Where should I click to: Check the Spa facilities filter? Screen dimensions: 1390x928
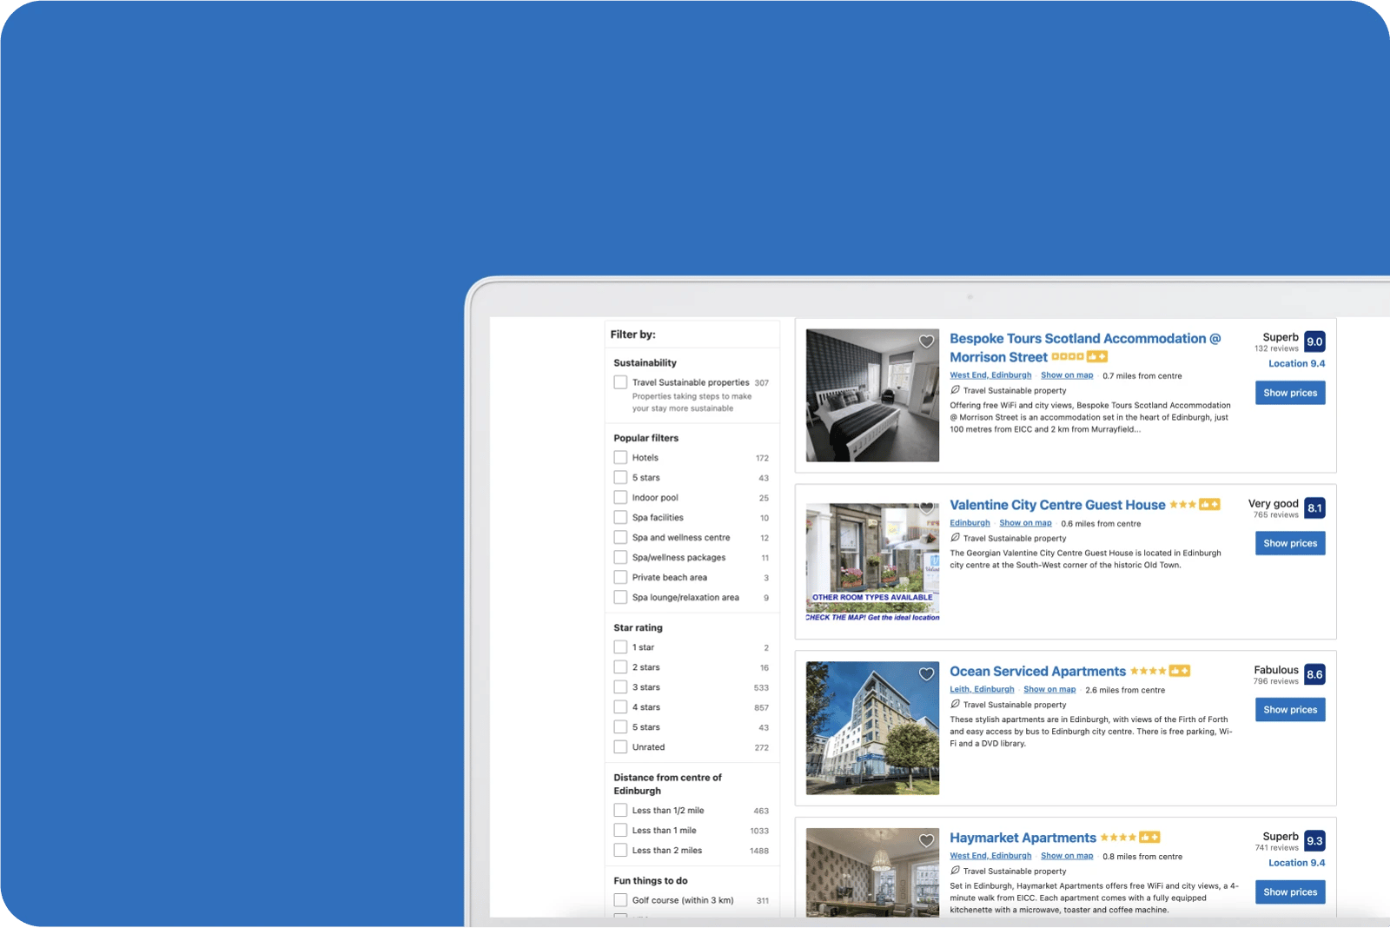click(x=620, y=517)
